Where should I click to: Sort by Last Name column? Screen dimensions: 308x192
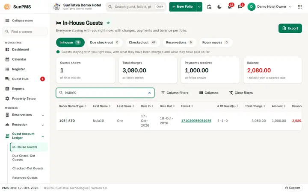click(126, 106)
